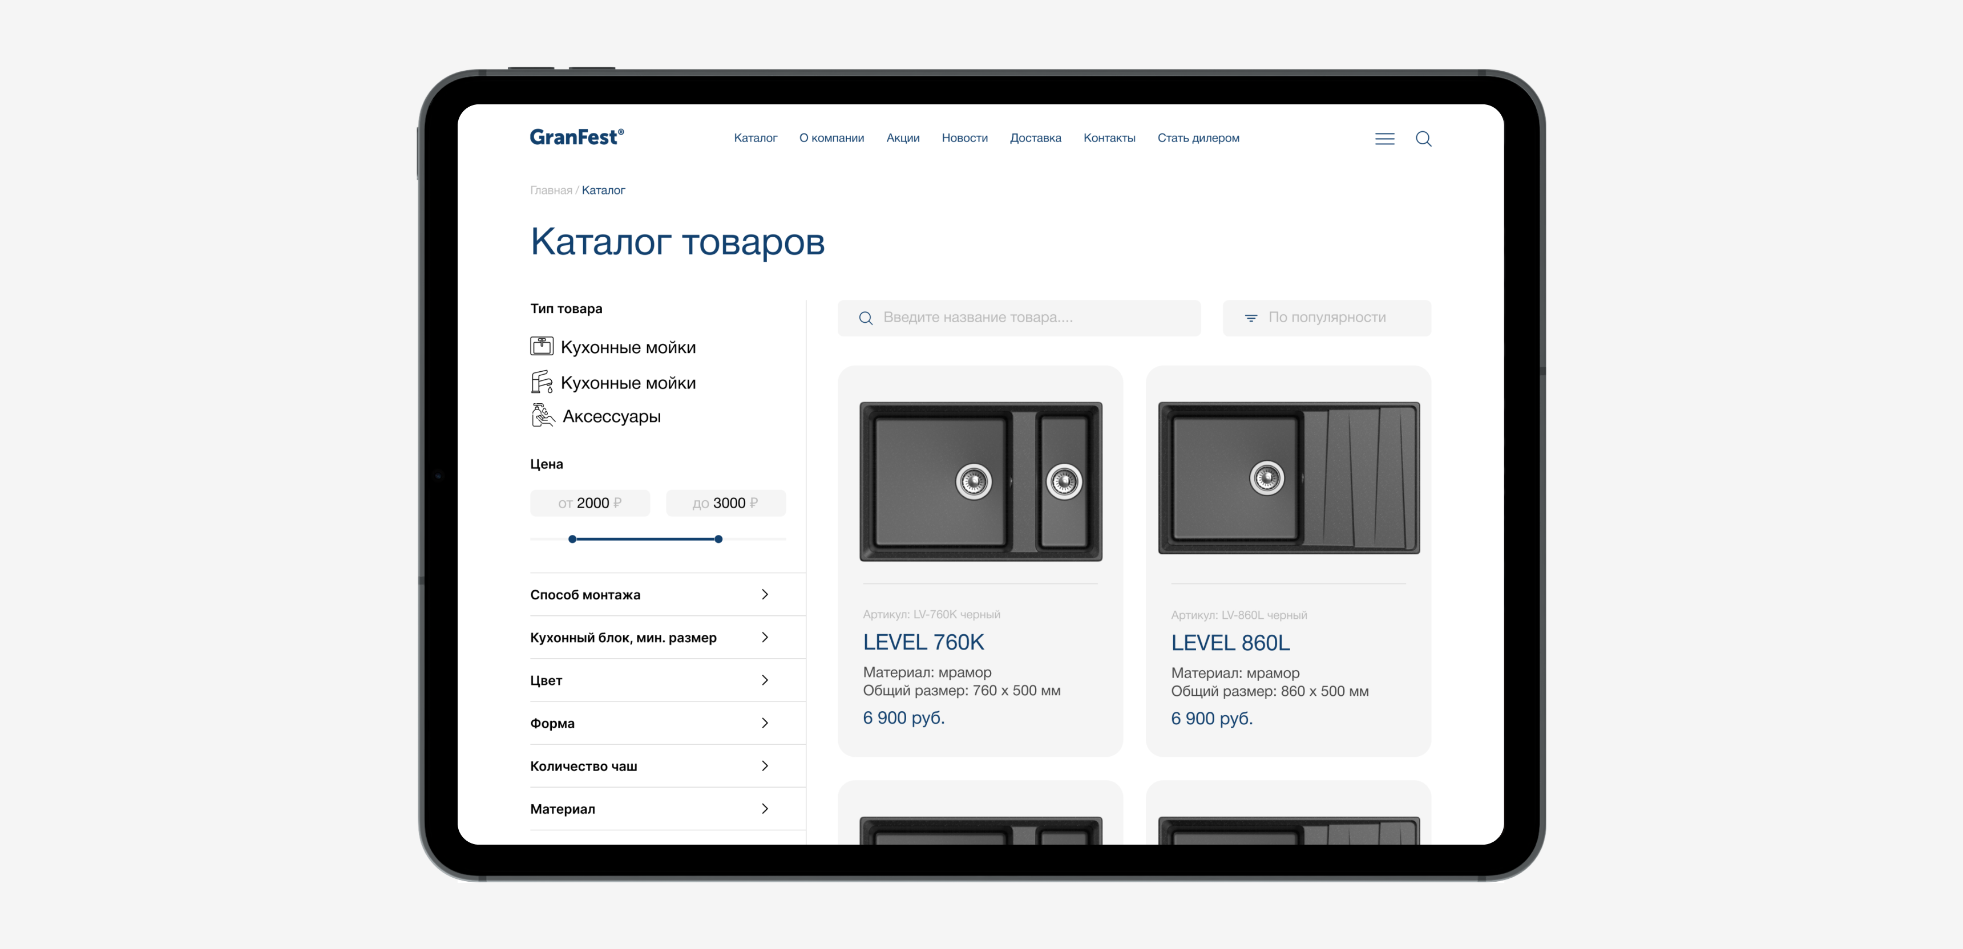Click the hand-wash icon beside Аксессуары

543,416
